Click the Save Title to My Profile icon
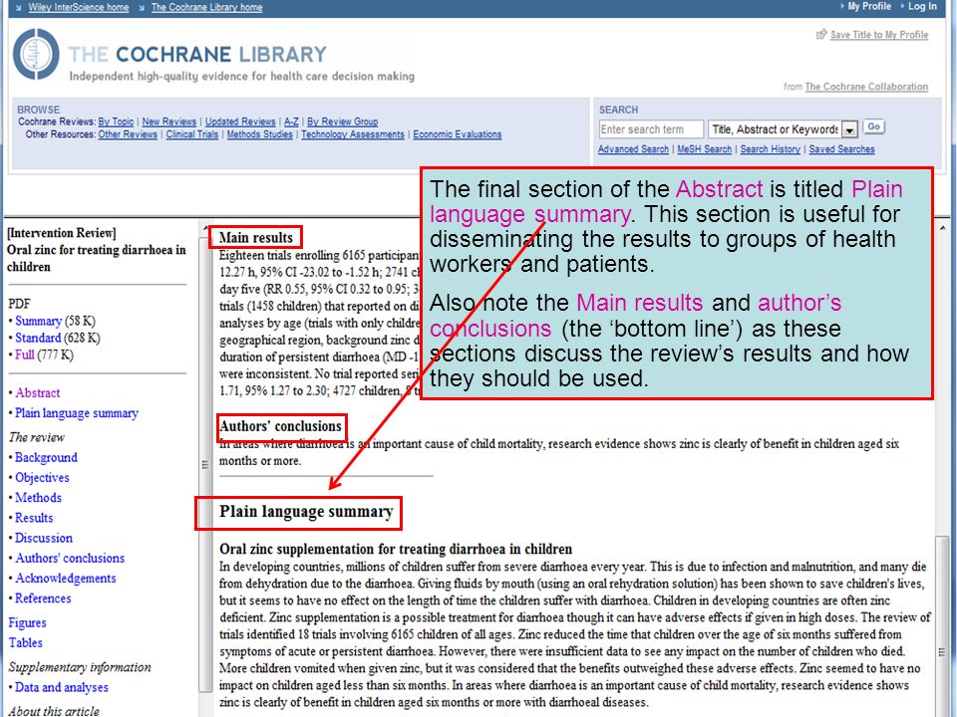957x717 pixels. [821, 34]
